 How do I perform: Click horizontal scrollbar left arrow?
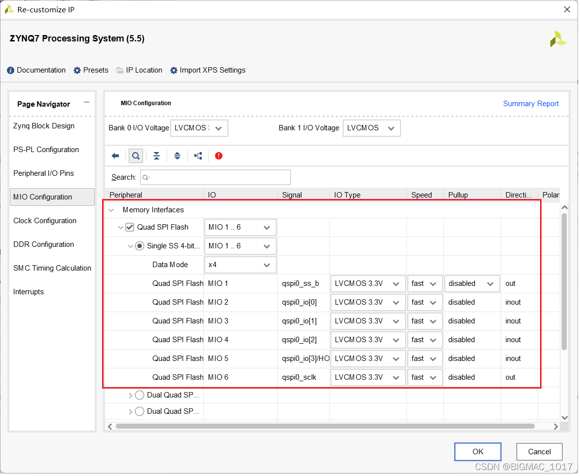click(x=110, y=428)
